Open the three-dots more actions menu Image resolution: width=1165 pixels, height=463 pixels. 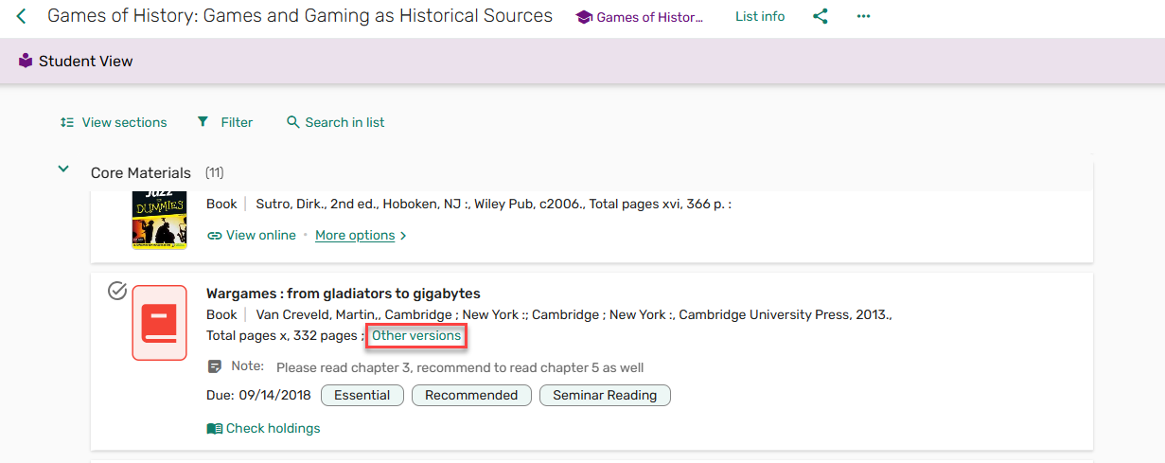863,16
